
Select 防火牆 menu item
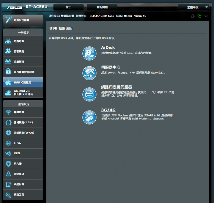pyautogui.click(x=23, y=164)
